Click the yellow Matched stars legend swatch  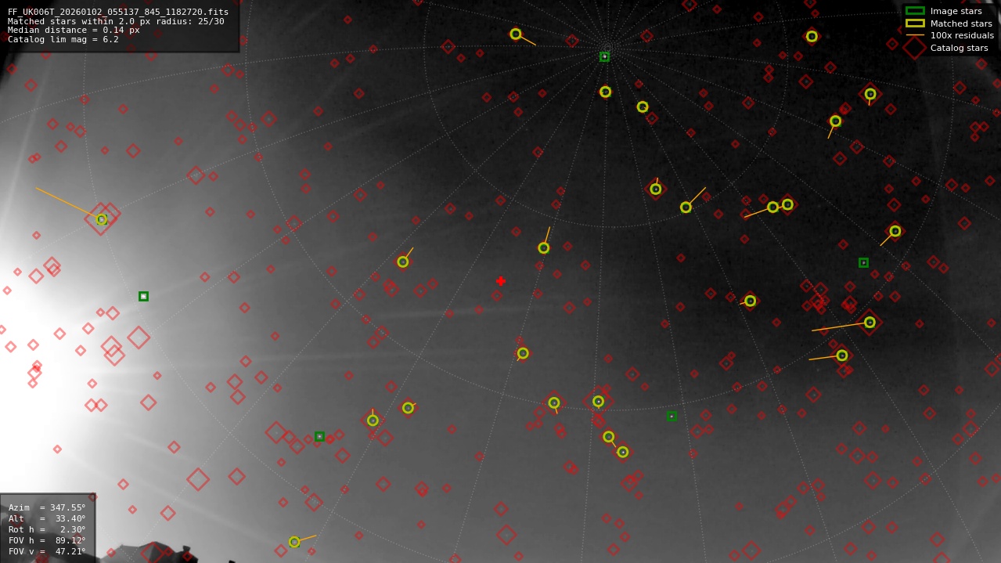[915, 23]
